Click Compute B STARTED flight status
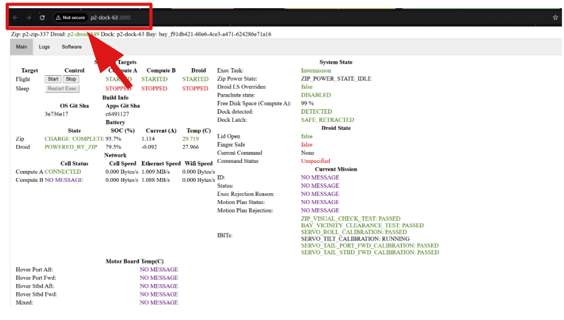 pyautogui.click(x=154, y=79)
